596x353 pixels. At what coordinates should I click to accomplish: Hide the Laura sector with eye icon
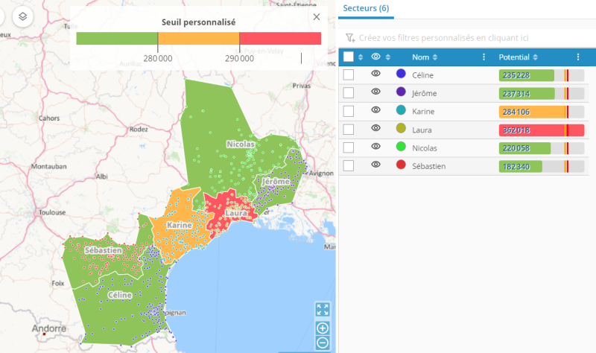pos(376,129)
